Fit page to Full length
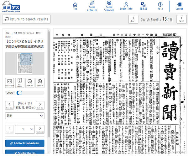Viewport: 188px width, 156px height. pyautogui.click(x=20, y=83)
